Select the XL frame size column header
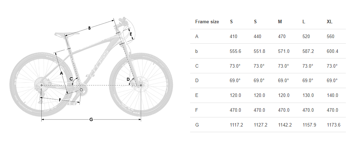 point(330,22)
